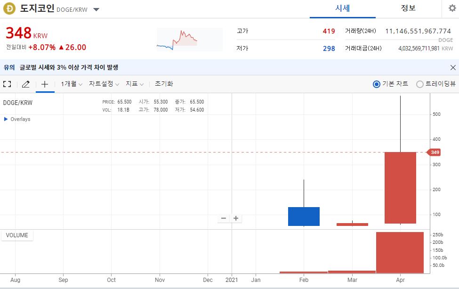Click the February volume bar
This screenshot has height=289, width=459.
coord(304,273)
